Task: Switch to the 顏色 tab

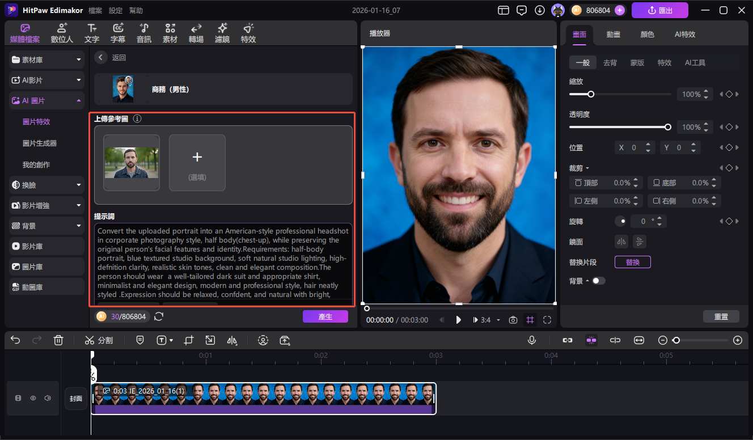Action: (x=647, y=34)
